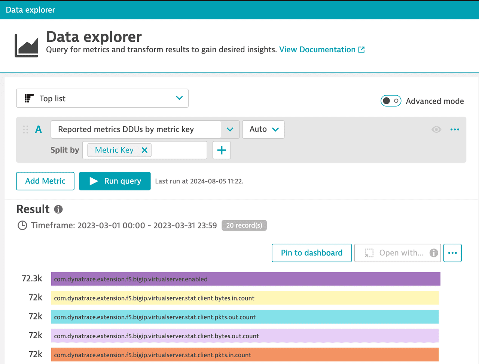Click the Add Metric button

45,181
